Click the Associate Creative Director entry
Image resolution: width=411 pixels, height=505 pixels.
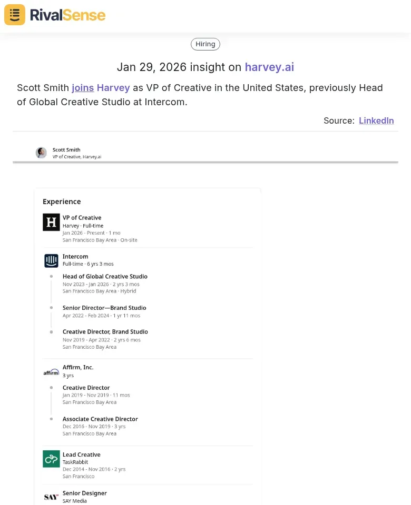(100, 419)
